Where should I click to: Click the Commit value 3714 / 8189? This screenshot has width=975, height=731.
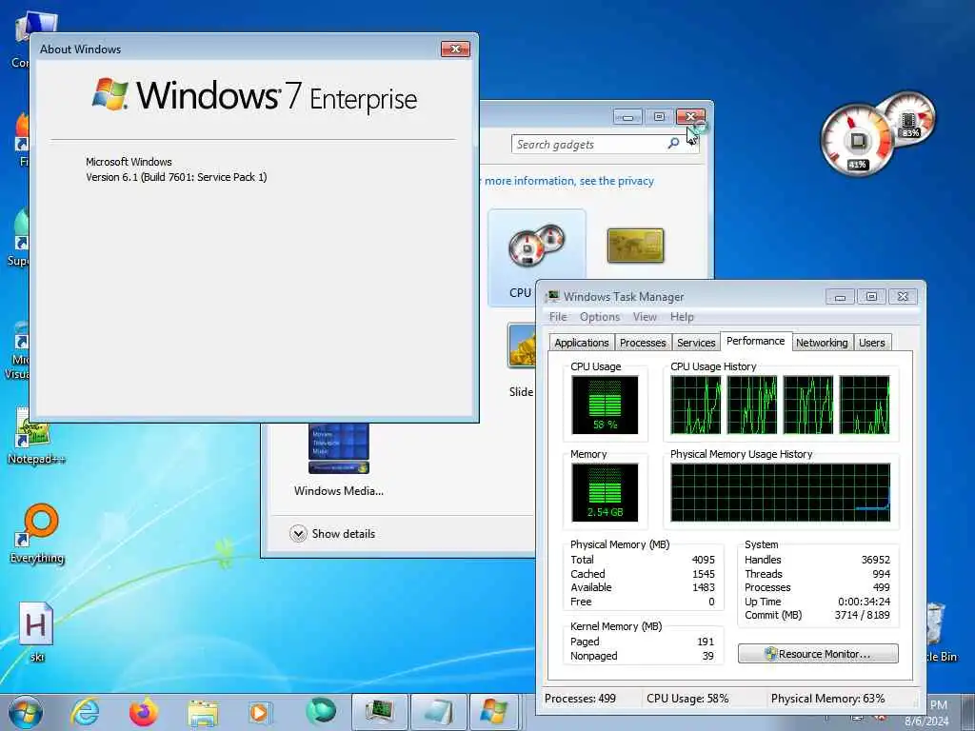tap(862, 616)
